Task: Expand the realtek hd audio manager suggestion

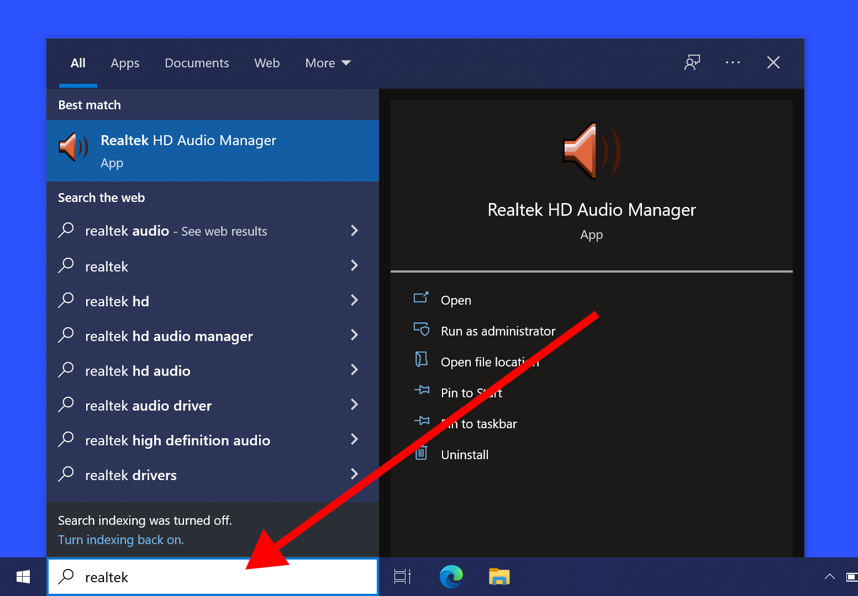Action: pyautogui.click(x=354, y=335)
